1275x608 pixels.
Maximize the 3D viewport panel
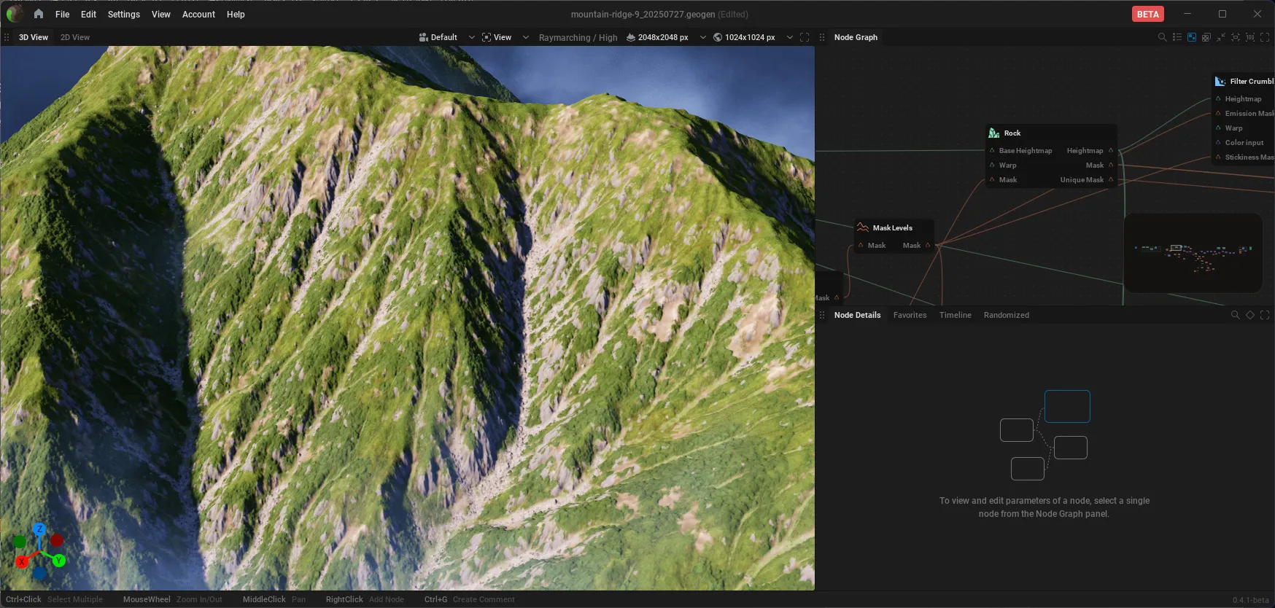click(805, 37)
